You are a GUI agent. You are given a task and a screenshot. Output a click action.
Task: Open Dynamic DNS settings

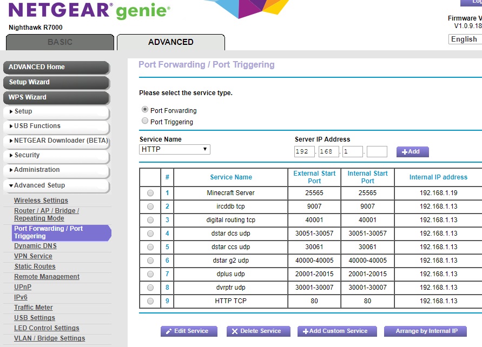point(35,246)
